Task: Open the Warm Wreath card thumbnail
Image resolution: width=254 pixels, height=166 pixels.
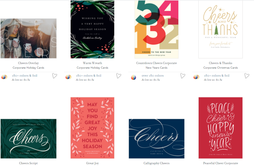Action: point(92,29)
